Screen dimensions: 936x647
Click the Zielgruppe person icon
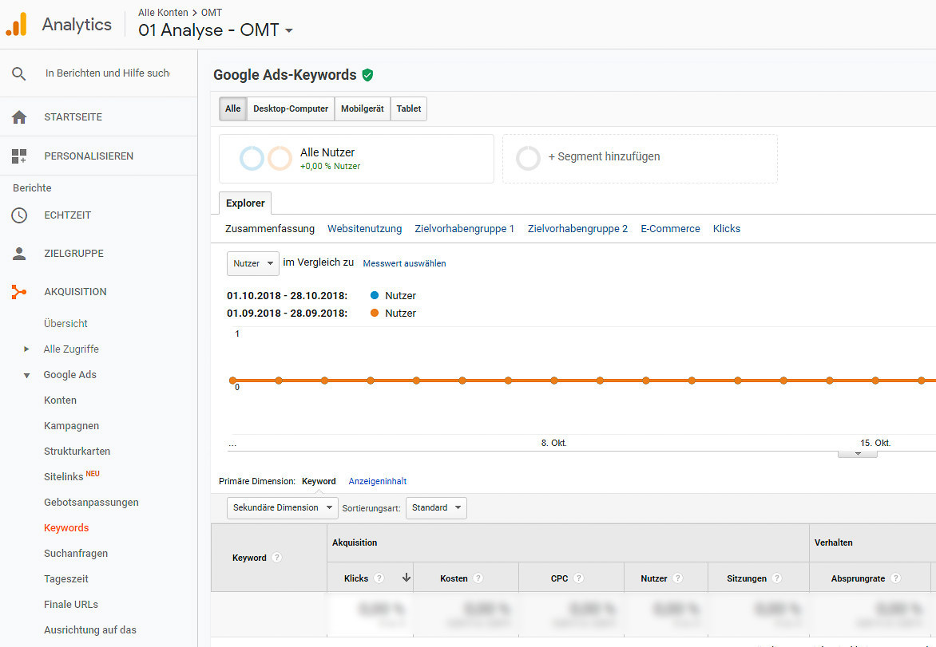(19, 254)
